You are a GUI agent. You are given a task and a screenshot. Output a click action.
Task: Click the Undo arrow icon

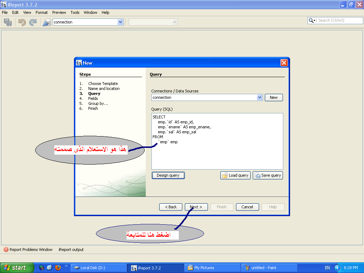pyautogui.click(x=22, y=22)
